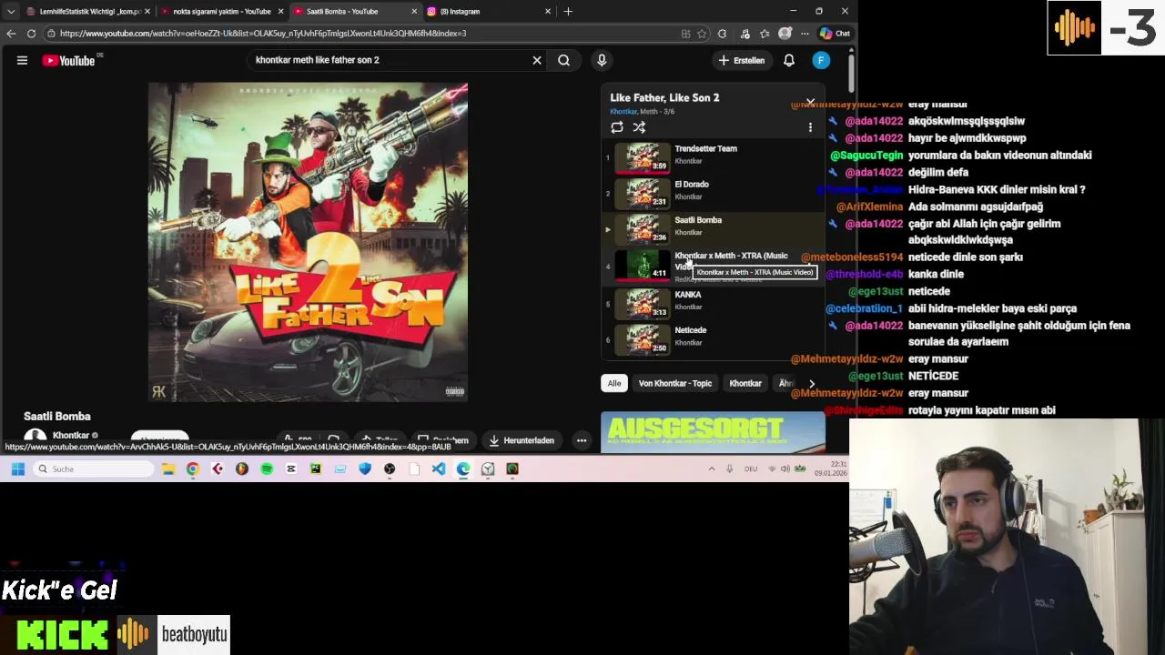Screen dimensions: 1165x655
Task: Open YouTube notifications bell
Action: pos(789,60)
